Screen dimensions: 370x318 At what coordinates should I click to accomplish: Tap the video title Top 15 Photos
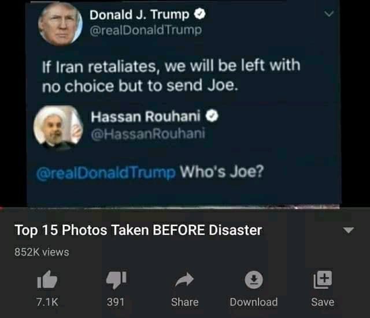tap(138, 230)
